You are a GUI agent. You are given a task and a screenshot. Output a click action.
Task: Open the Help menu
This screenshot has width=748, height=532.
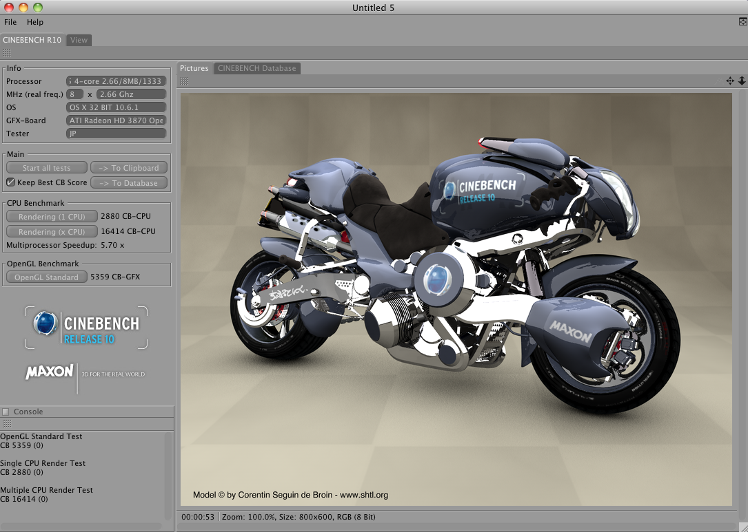35,22
